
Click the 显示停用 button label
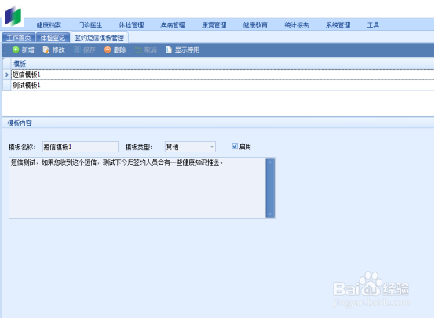(187, 50)
